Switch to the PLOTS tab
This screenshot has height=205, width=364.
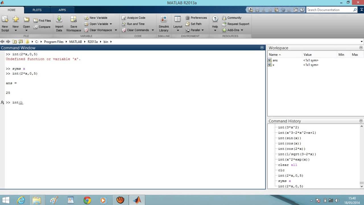(x=37, y=10)
